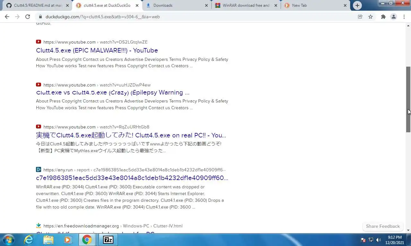Open the Clutt4.5.exe on real PC result
This screenshot has width=411, height=246.
pyautogui.click(x=131, y=135)
